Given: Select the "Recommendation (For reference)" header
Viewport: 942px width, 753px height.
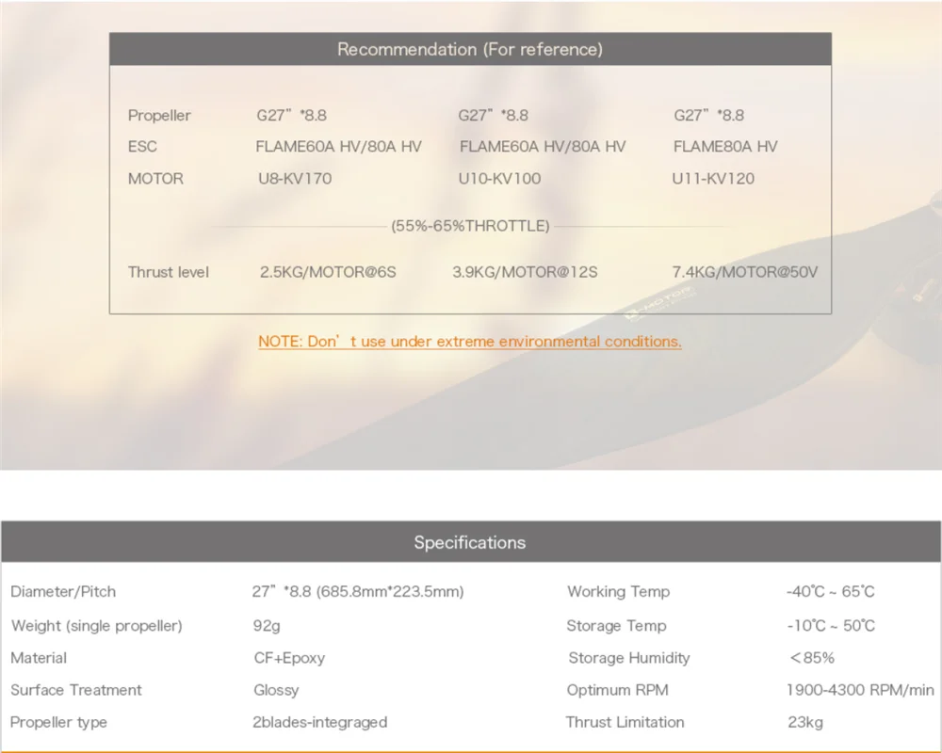Looking at the screenshot, I should click(470, 49).
